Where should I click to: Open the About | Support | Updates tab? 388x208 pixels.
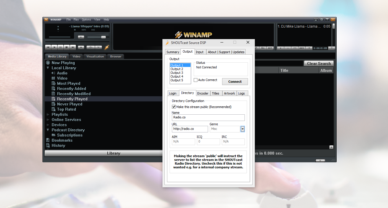coord(226,52)
